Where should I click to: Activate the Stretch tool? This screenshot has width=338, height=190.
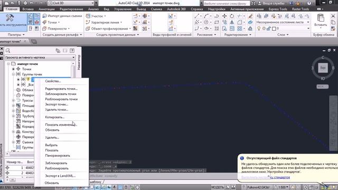pyautogui.click(x=224, y=28)
